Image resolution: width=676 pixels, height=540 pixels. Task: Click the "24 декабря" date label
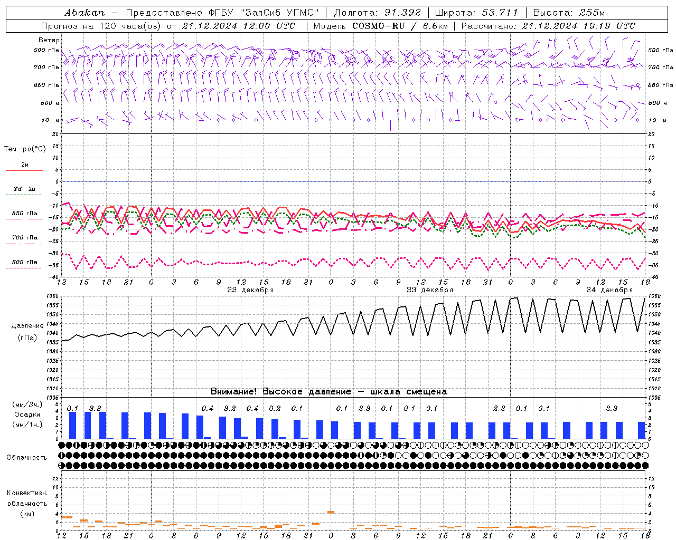click(x=609, y=290)
